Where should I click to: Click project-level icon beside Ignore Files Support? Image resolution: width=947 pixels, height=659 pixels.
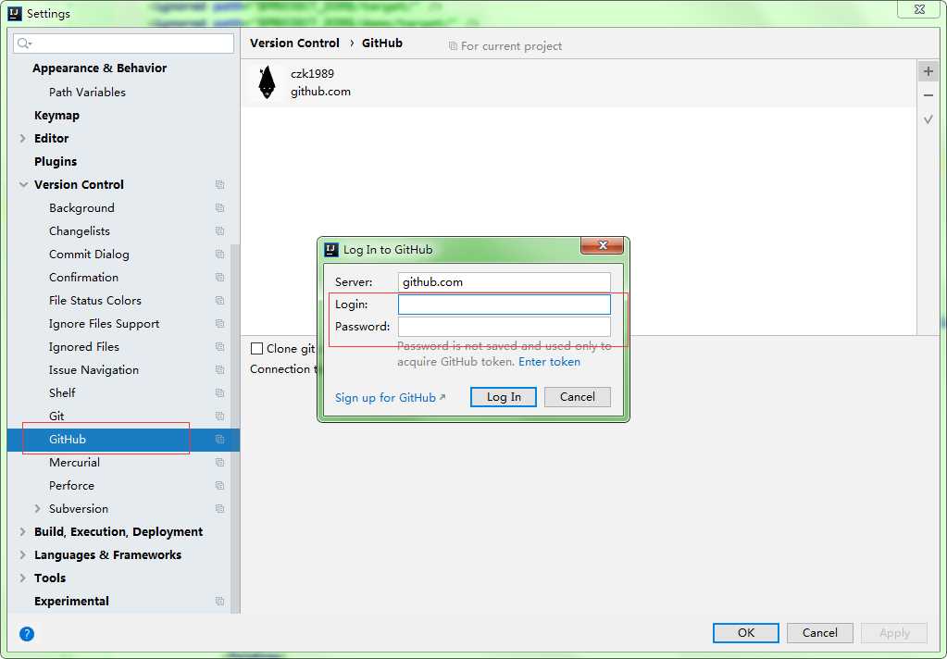click(x=219, y=324)
